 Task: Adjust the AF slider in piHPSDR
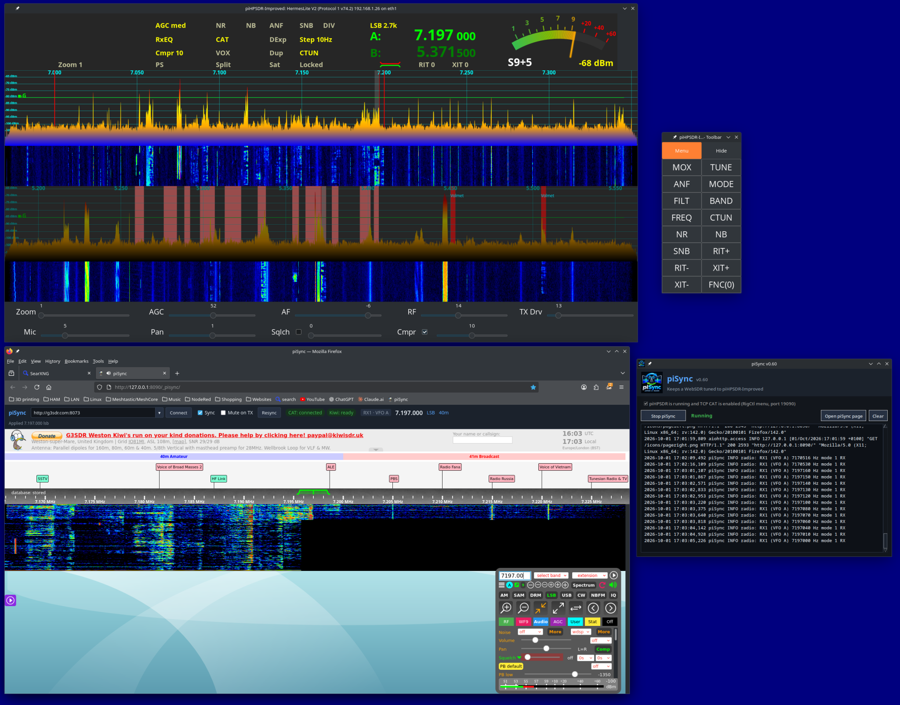click(x=338, y=315)
